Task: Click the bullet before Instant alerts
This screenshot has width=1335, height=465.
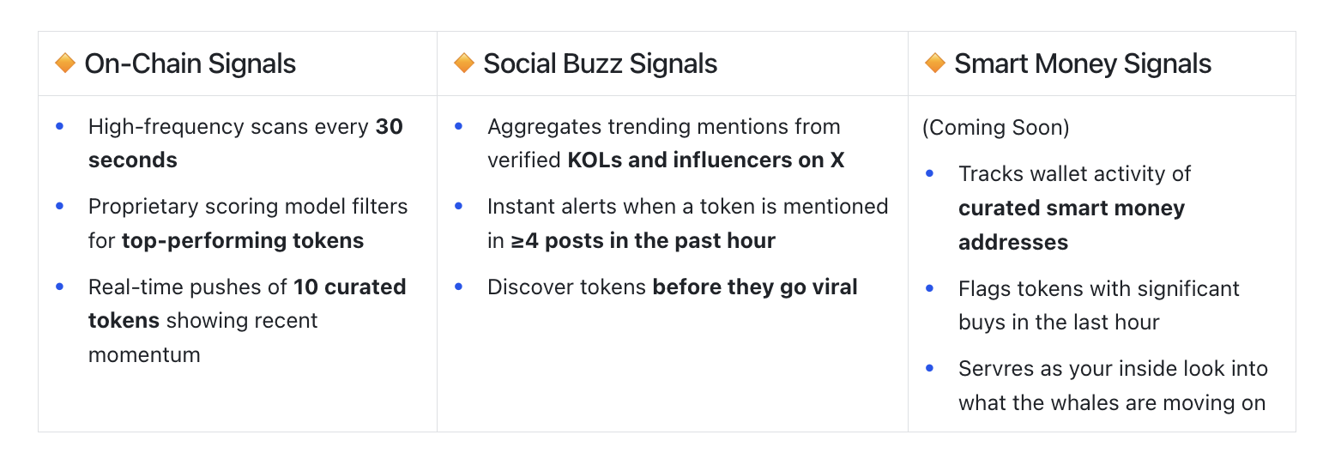Action: tap(458, 206)
